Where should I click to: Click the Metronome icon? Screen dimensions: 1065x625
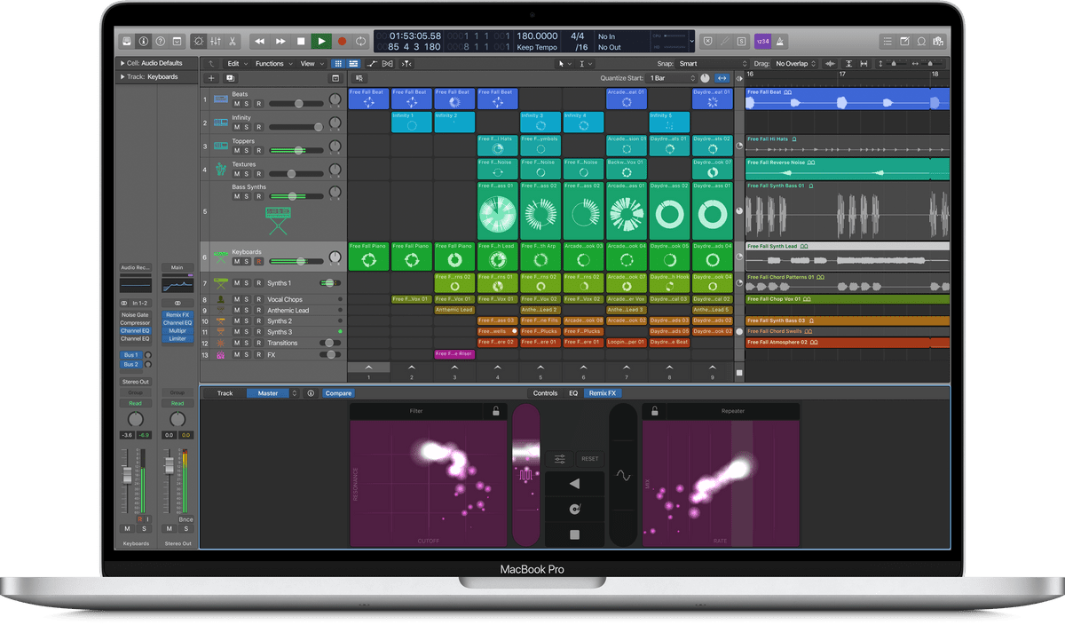pyautogui.click(x=781, y=41)
